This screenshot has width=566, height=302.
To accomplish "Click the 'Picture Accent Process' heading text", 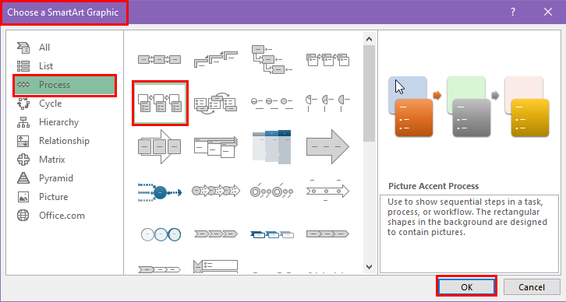I will [433, 186].
